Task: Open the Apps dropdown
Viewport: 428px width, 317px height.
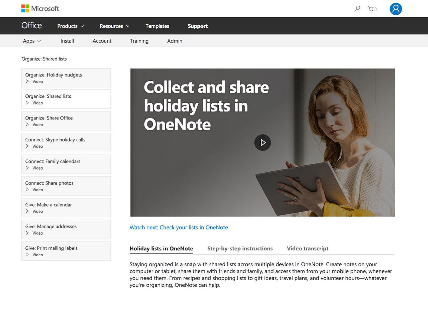Action: click(32, 41)
